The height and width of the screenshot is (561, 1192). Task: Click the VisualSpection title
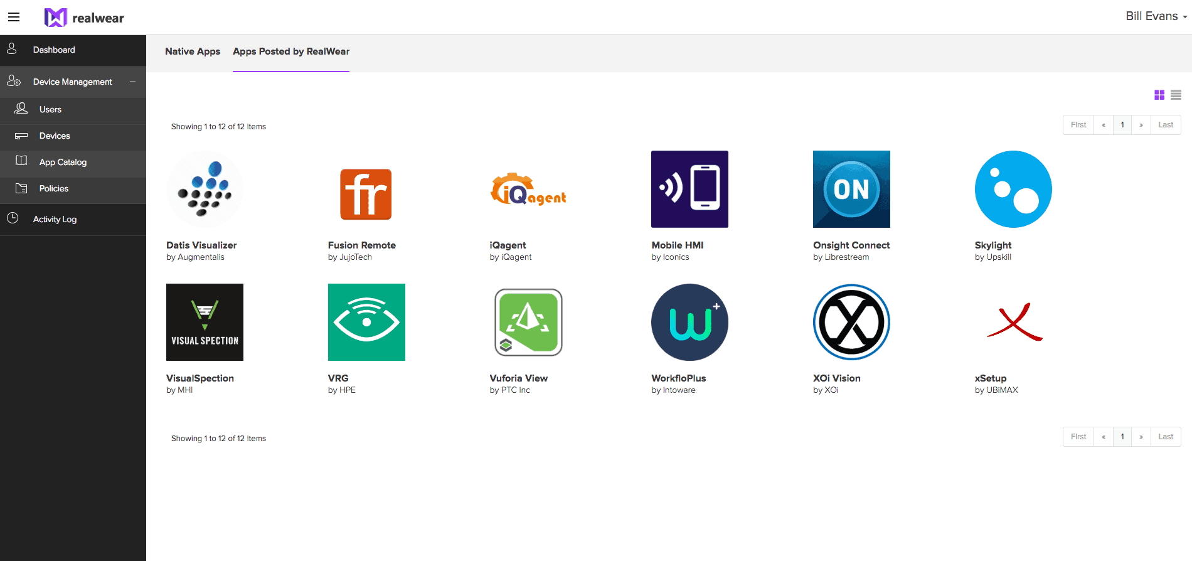click(200, 378)
